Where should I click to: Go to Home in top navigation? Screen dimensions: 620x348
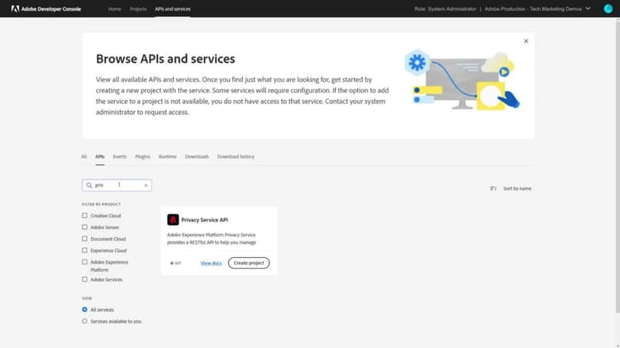115,9
